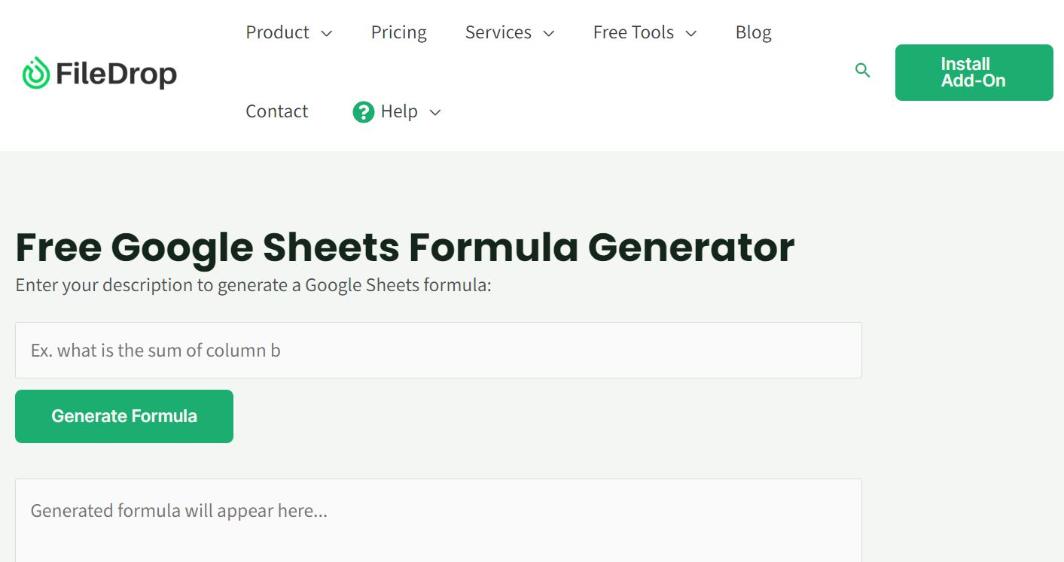Select the Free Tools menu label
The image size is (1064, 562).
point(633,32)
